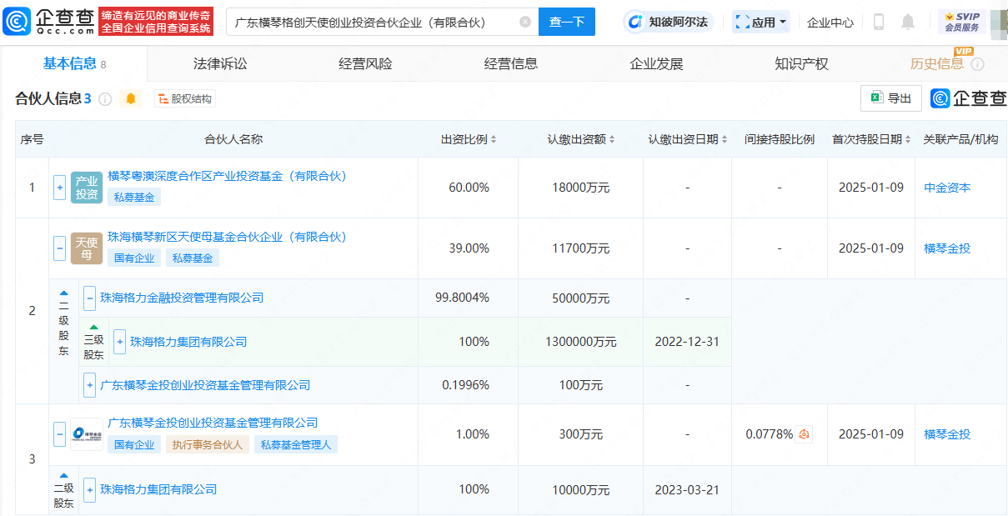Image resolution: width=1008 pixels, height=516 pixels.
Task: Switch to the 企业发展 tab
Action: pyautogui.click(x=656, y=64)
